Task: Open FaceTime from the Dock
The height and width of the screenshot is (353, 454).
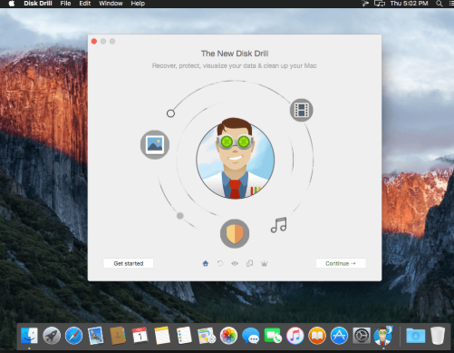Action: (x=273, y=336)
